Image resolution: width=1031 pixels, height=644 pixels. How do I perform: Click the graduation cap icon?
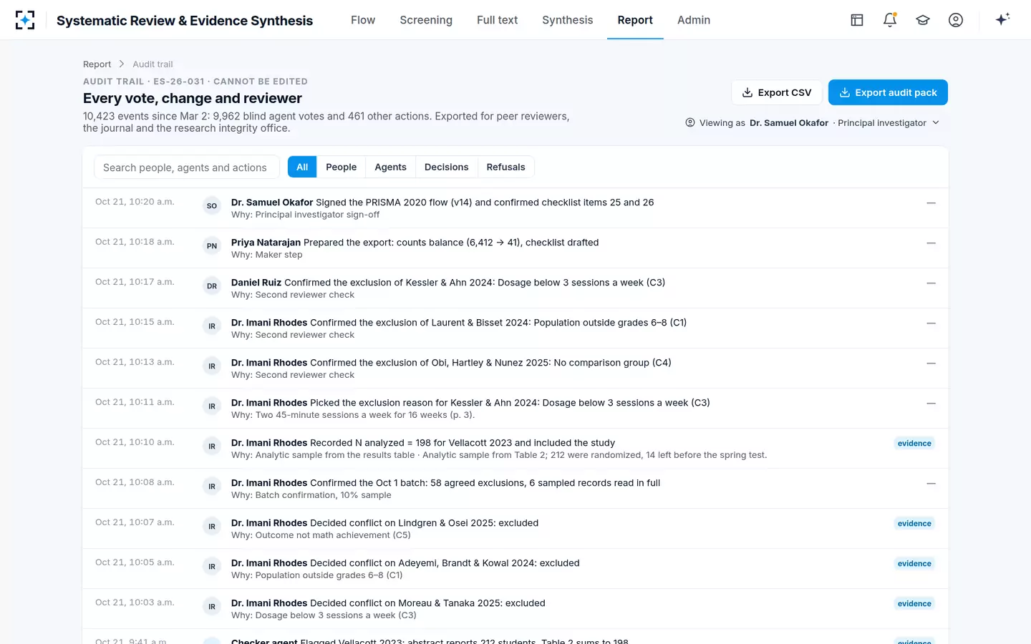(x=923, y=20)
